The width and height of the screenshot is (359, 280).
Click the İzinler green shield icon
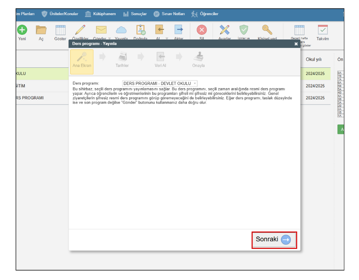click(x=244, y=30)
